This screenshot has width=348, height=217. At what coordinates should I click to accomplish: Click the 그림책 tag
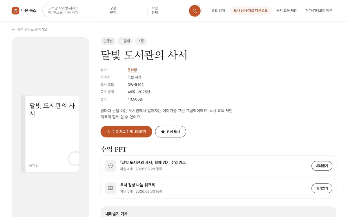pyautogui.click(x=125, y=41)
